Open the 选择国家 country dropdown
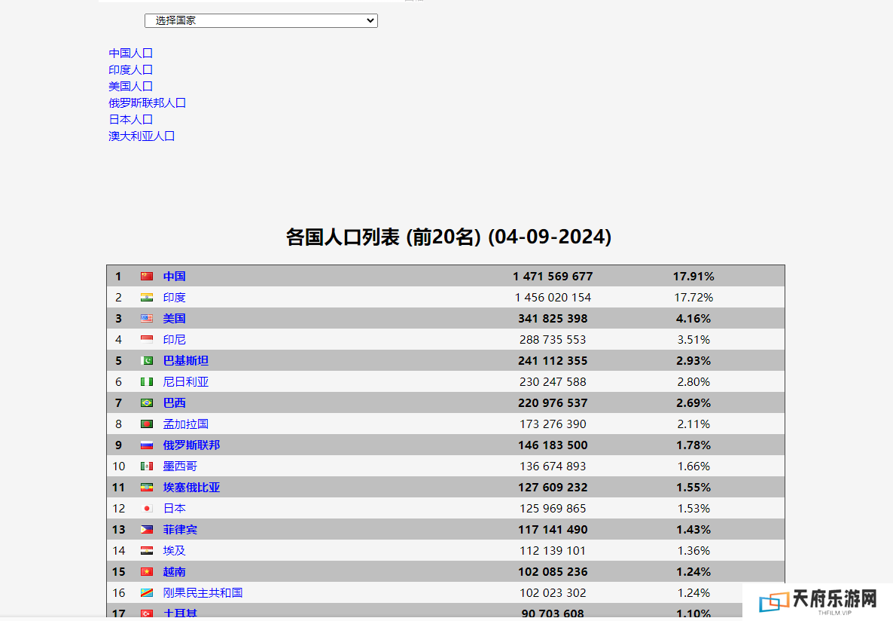This screenshot has width=893, height=621. pyautogui.click(x=261, y=20)
